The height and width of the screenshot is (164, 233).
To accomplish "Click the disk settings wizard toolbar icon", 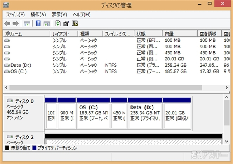I will 75,23.
